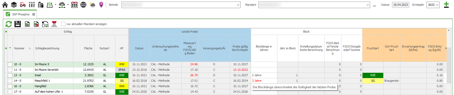Viewport: 454px width, 95px height.
Task: Open the stacked layers icon
Action: click(14, 5)
